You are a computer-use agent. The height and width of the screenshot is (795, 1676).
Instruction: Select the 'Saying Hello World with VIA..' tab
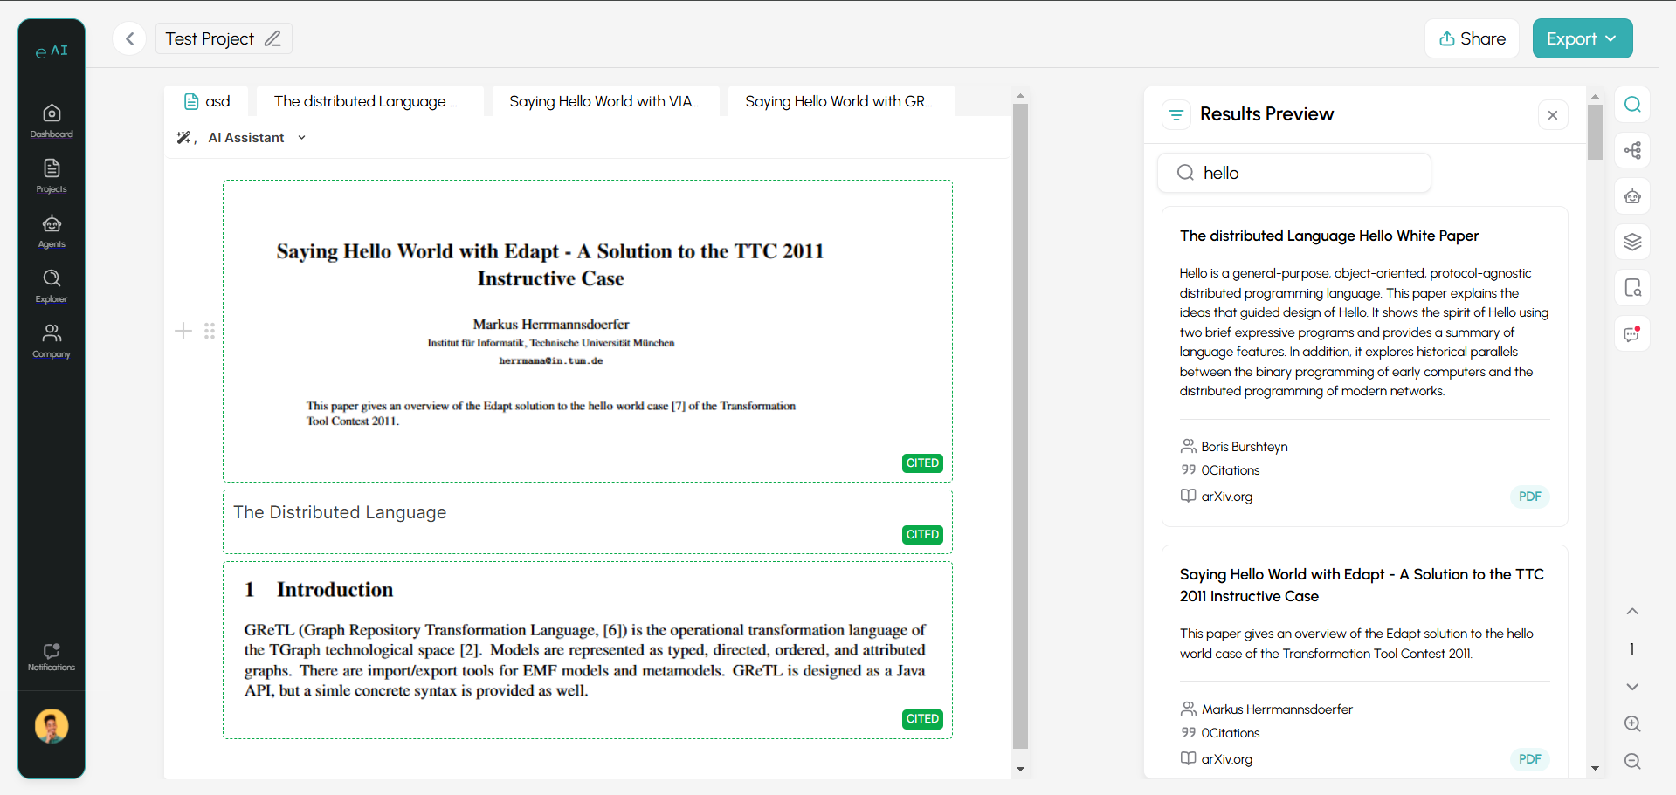tap(604, 101)
